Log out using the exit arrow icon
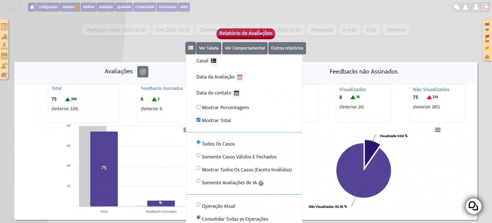The image size is (492, 223). point(485,7)
